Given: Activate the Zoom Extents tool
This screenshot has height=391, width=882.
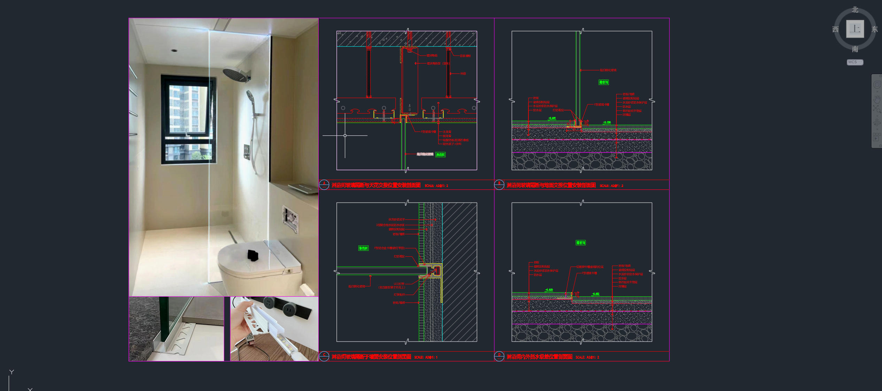Looking at the screenshot, I should (x=877, y=109).
